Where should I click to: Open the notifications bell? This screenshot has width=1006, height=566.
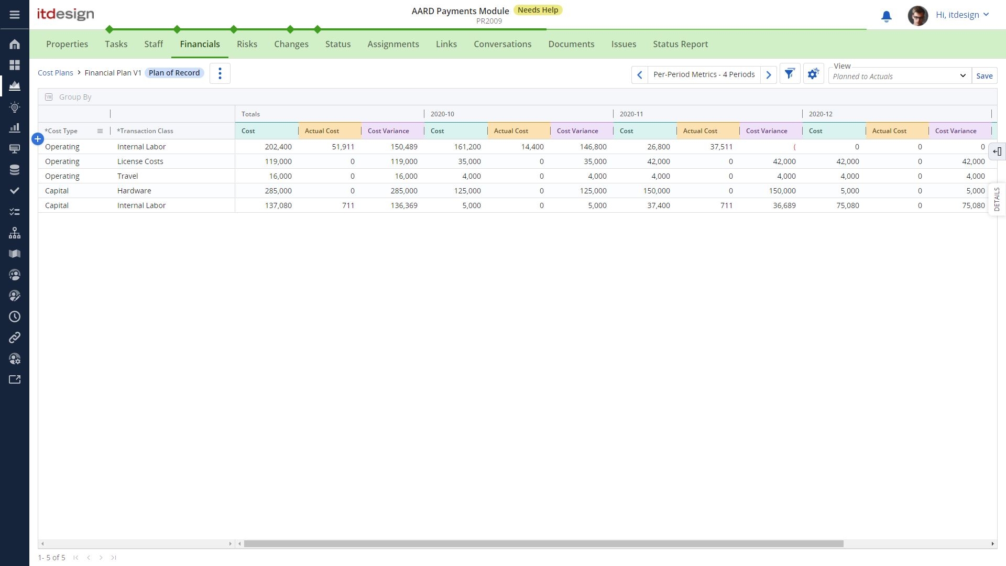click(x=886, y=16)
